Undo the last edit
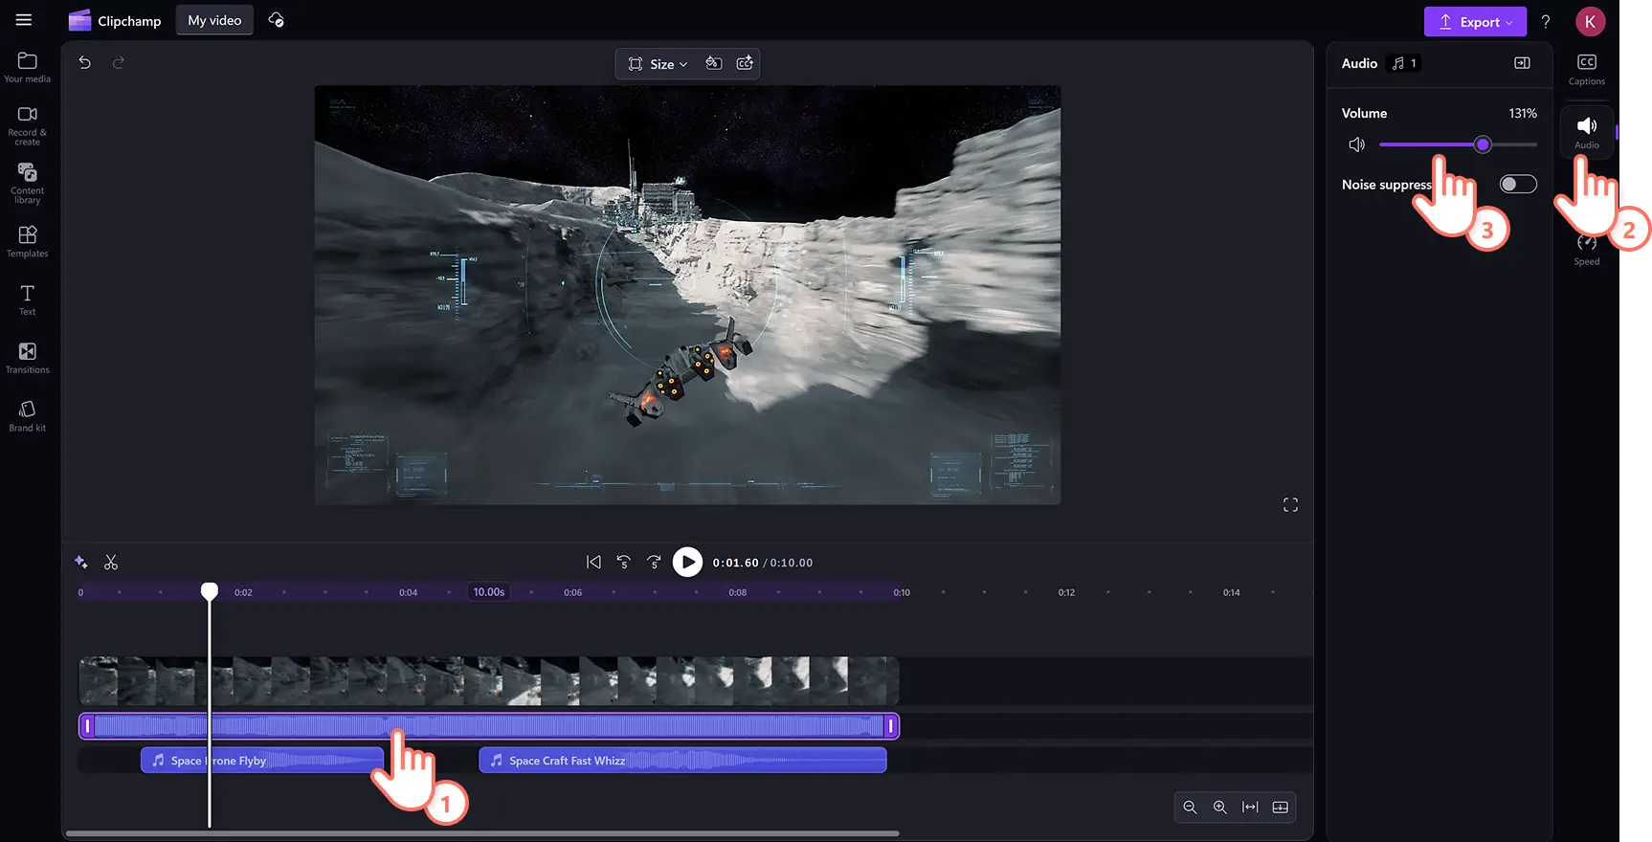This screenshot has height=842, width=1652. tap(85, 63)
